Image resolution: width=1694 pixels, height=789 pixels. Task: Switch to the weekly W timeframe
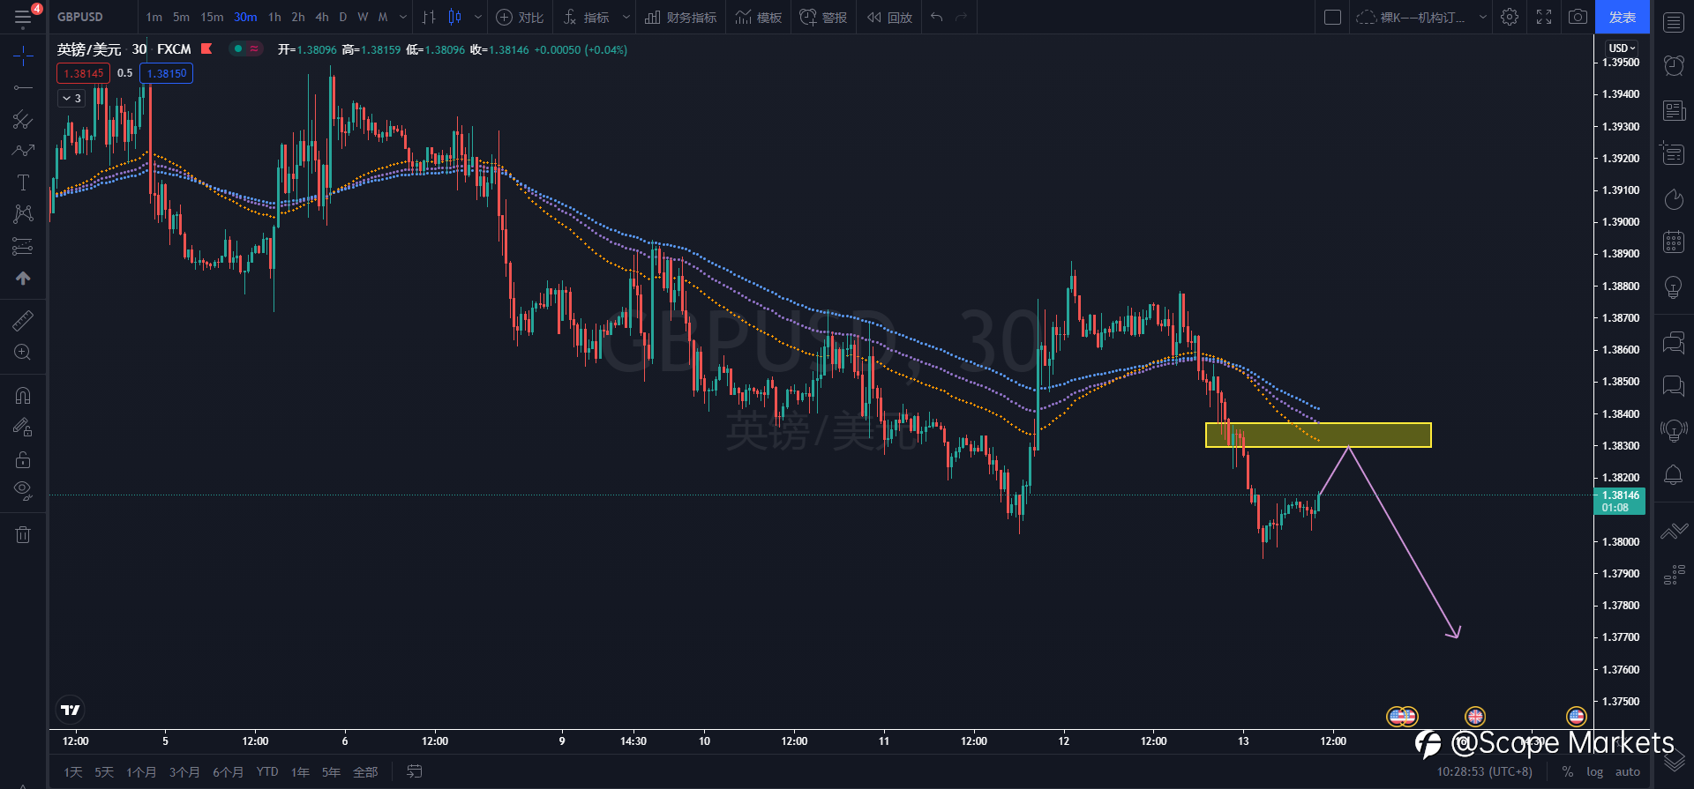click(363, 17)
